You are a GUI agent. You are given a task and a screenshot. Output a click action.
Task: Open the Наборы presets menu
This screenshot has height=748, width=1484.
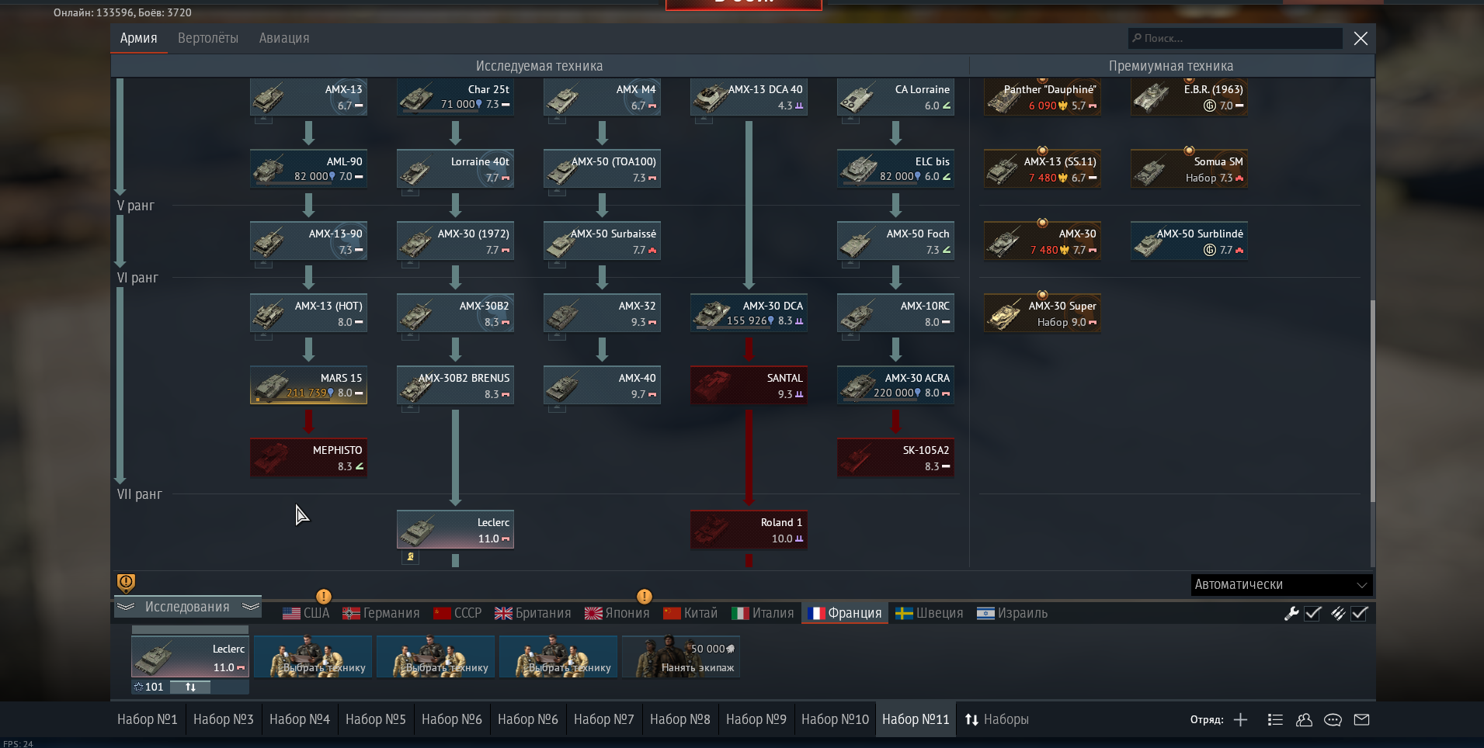pyautogui.click(x=997, y=719)
